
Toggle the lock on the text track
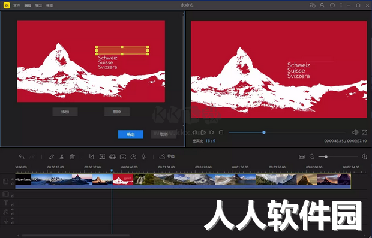pos(12,205)
